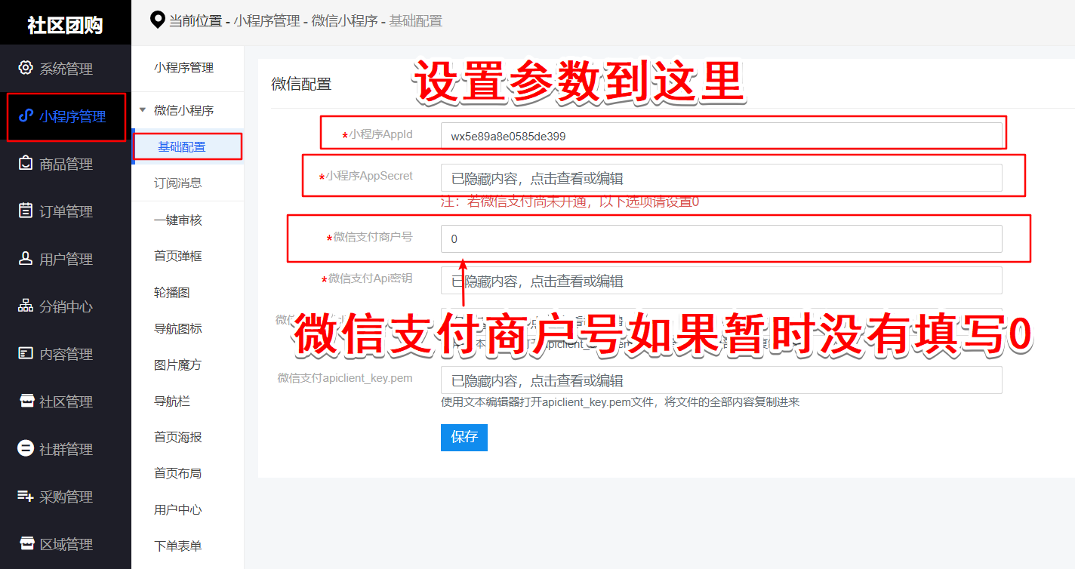Collapse the 微信小程序 tree arrow

click(143, 110)
